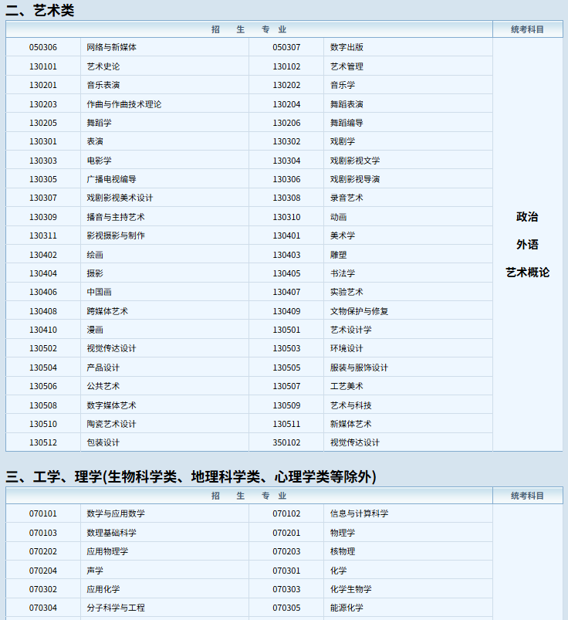This screenshot has height=620, width=568.
Task: Select 广播电视编导 major
Action: (111, 180)
